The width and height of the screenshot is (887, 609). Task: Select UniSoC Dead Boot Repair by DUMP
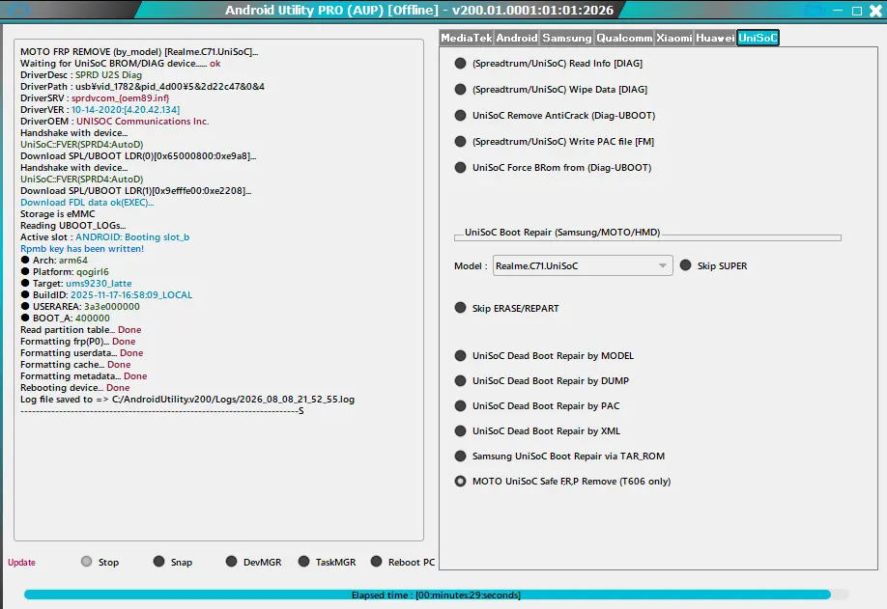tap(542, 381)
